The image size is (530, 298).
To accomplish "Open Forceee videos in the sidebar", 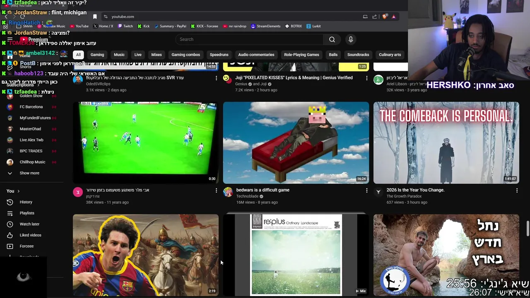I will pyautogui.click(x=26, y=246).
